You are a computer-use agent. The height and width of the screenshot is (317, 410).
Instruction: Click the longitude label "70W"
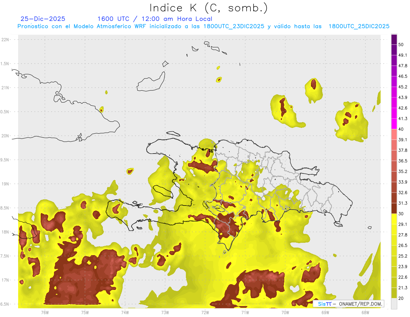coord(285,312)
